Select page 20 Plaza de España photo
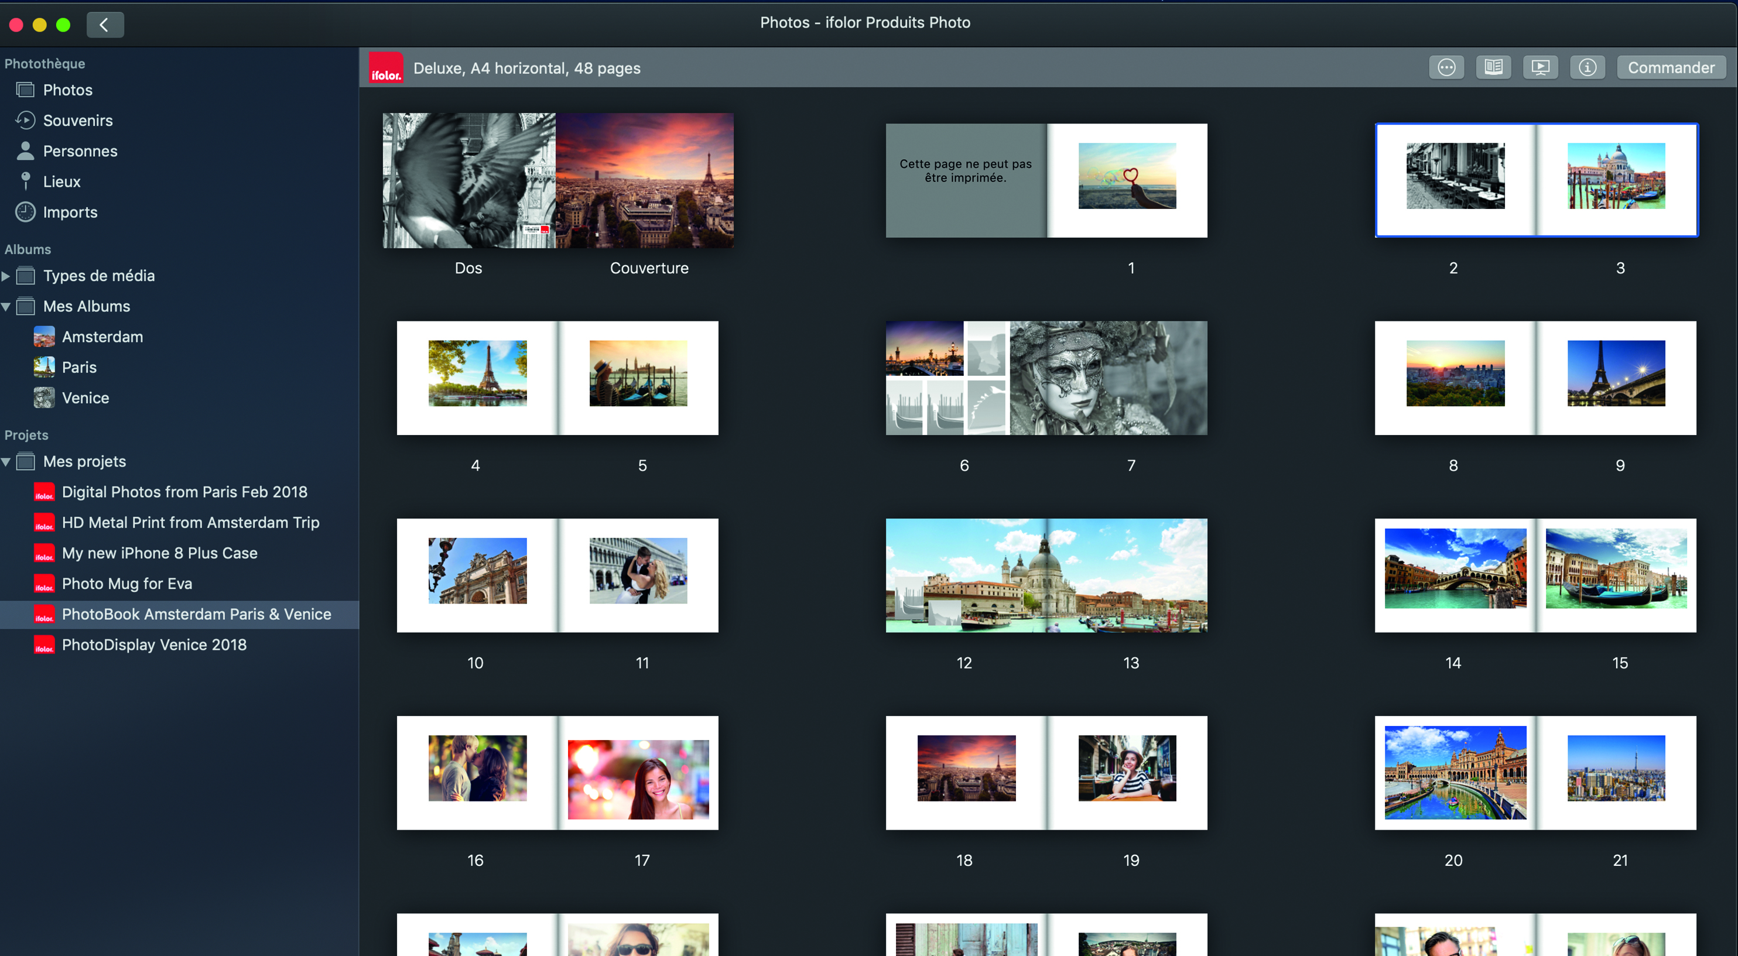The height and width of the screenshot is (956, 1738). click(x=1455, y=773)
